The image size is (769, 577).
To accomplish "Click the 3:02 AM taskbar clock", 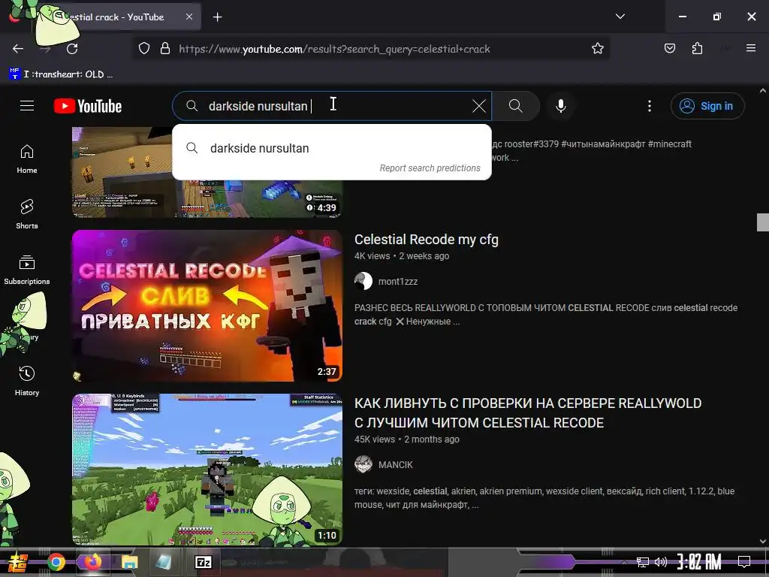I will [699, 562].
